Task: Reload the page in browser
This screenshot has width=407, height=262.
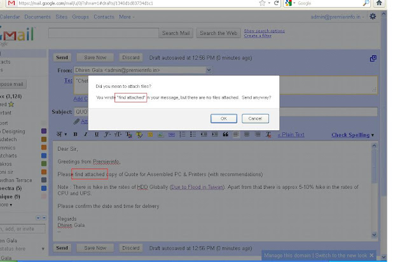Action: [277, 3]
